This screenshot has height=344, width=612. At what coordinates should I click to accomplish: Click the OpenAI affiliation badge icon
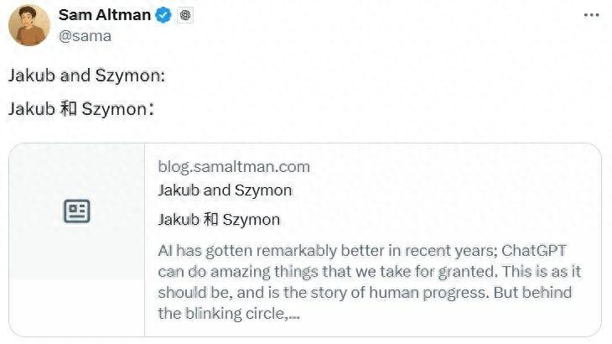pos(186,15)
